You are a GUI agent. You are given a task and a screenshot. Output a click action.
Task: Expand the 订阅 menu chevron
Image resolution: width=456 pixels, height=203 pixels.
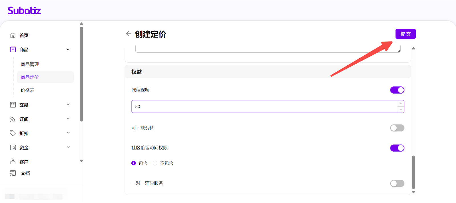[68, 119]
